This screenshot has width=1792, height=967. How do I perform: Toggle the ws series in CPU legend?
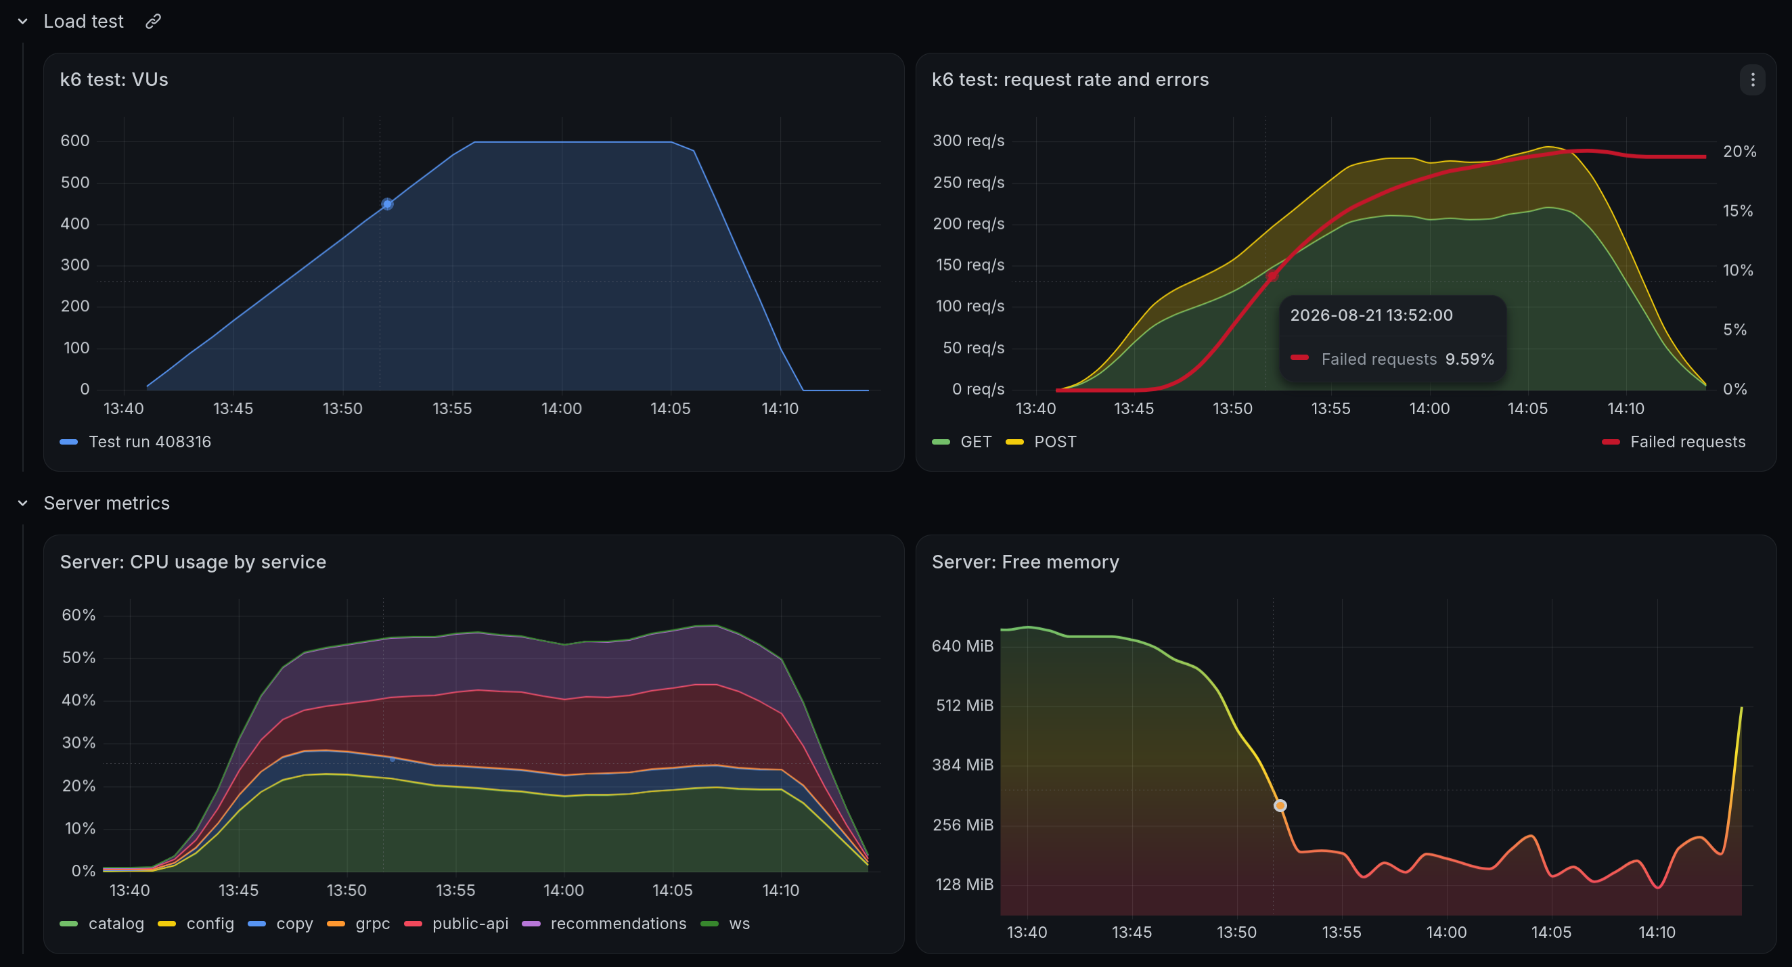point(725,924)
